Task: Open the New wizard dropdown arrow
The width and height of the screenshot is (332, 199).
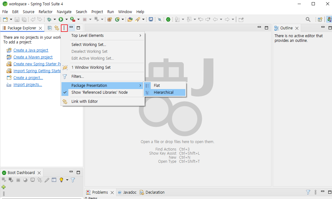Action: [11, 19]
